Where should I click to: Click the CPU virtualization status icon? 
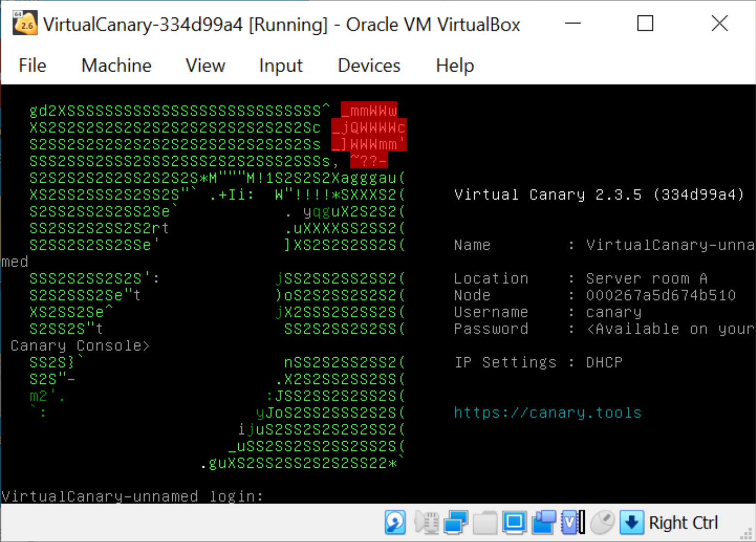coord(573,523)
